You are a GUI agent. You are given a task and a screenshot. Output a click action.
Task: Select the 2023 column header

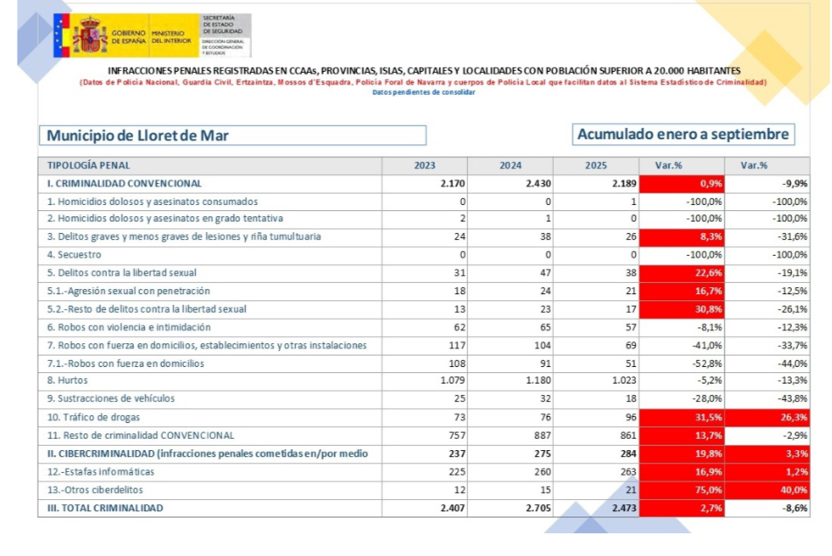[x=424, y=165]
